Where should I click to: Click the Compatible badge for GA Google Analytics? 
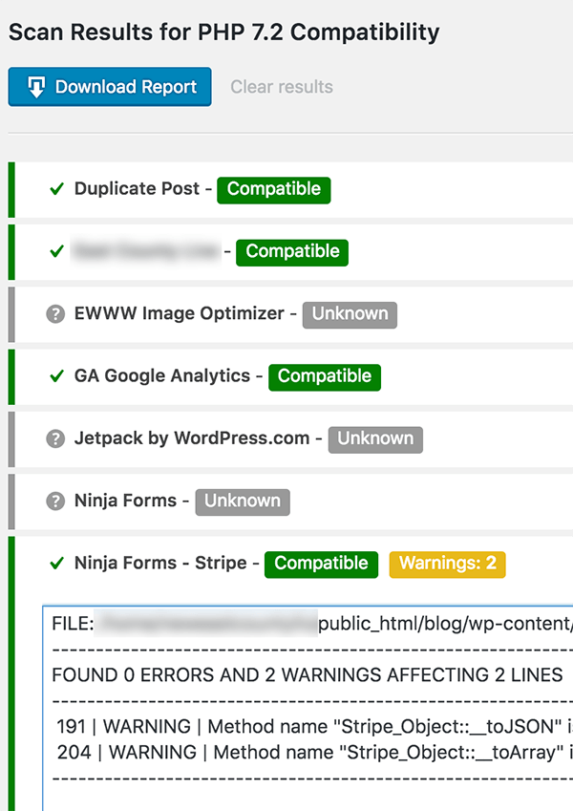click(325, 376)
